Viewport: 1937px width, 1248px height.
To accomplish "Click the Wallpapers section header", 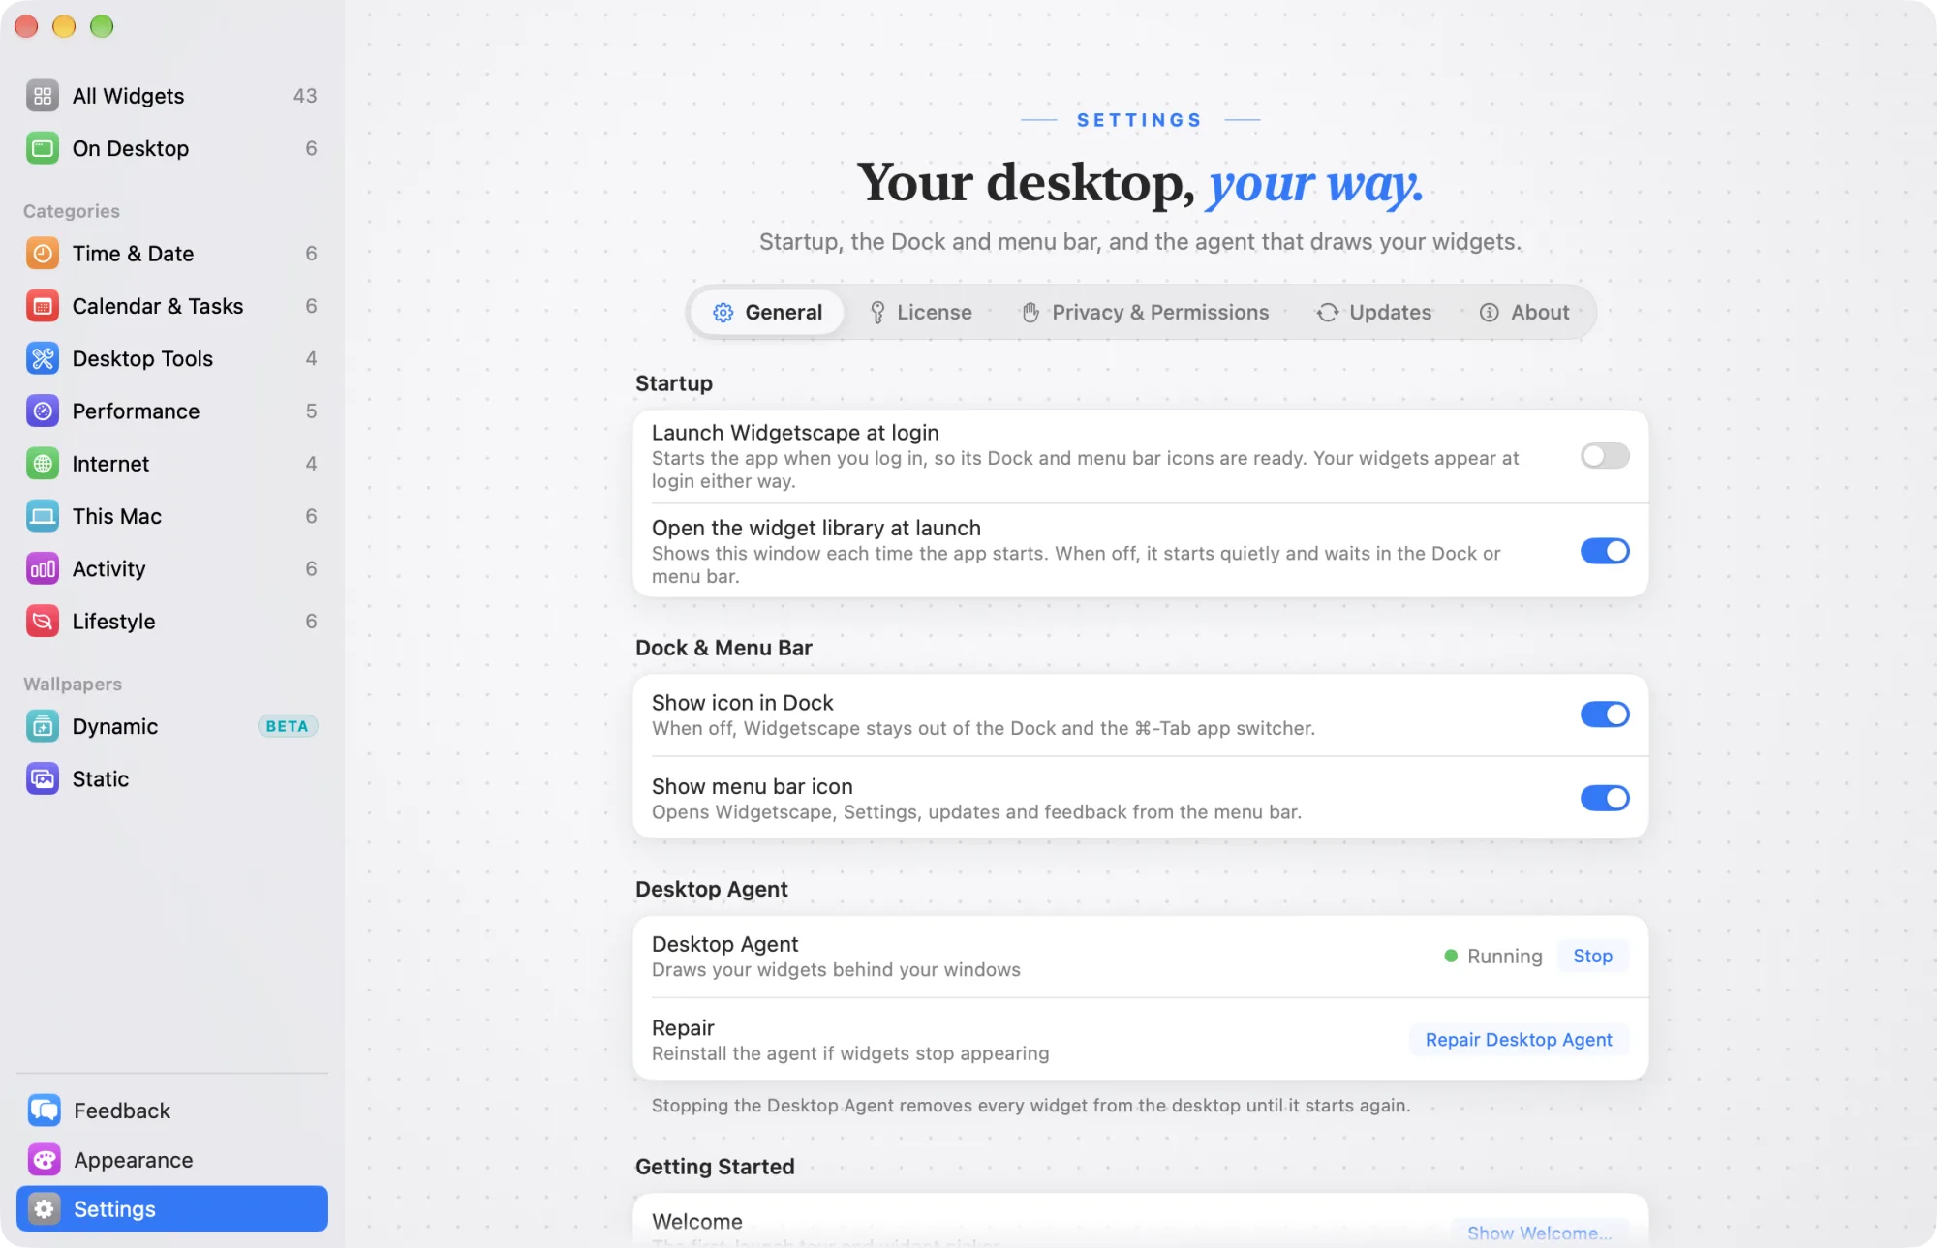I will click(x=73, y=685).
